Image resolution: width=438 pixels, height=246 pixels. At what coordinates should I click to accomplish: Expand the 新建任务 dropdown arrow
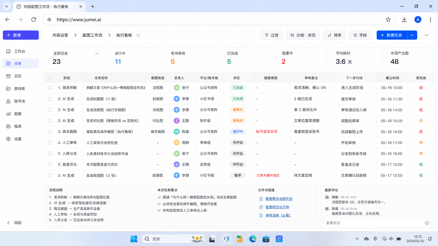[x=412, y=35]
